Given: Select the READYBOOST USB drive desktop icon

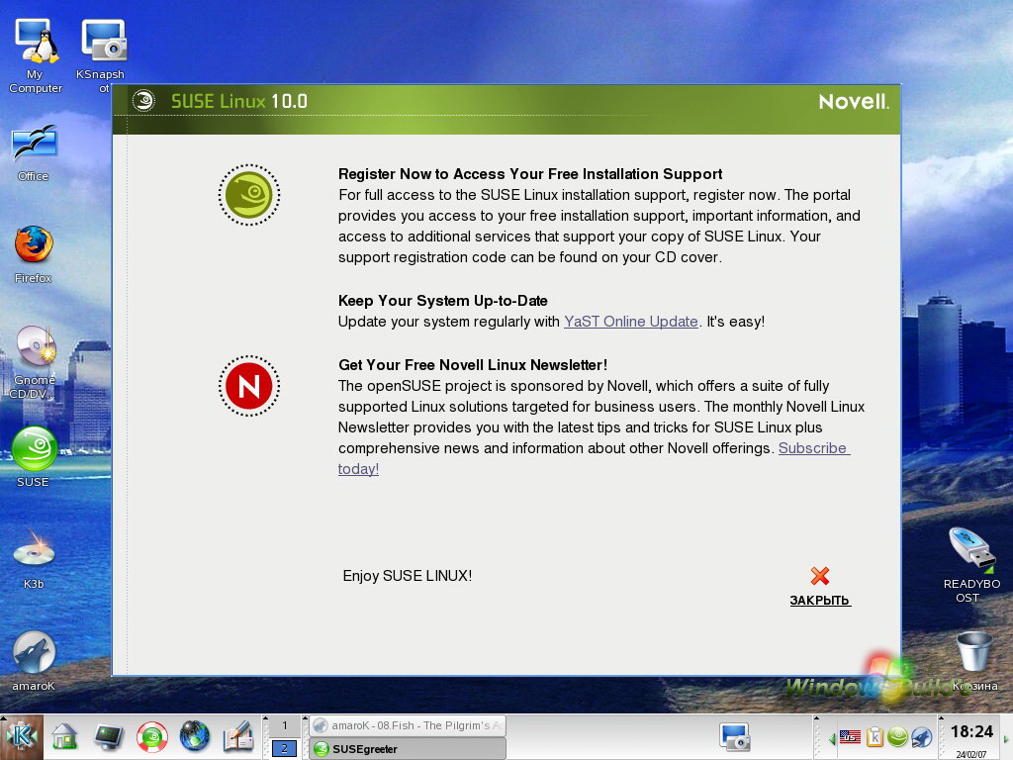Looking at the screenshot, I should tap(971, 565).
